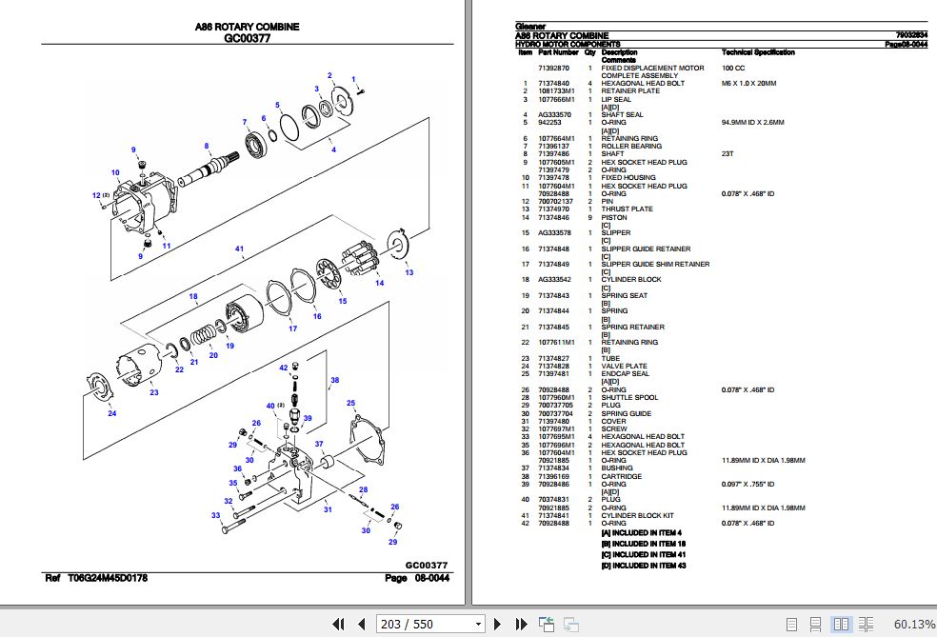Toggle the highlighted two-page facing view
Image resolution: width=937 pixels, height=637 pixels.
(x=842, y=624)
